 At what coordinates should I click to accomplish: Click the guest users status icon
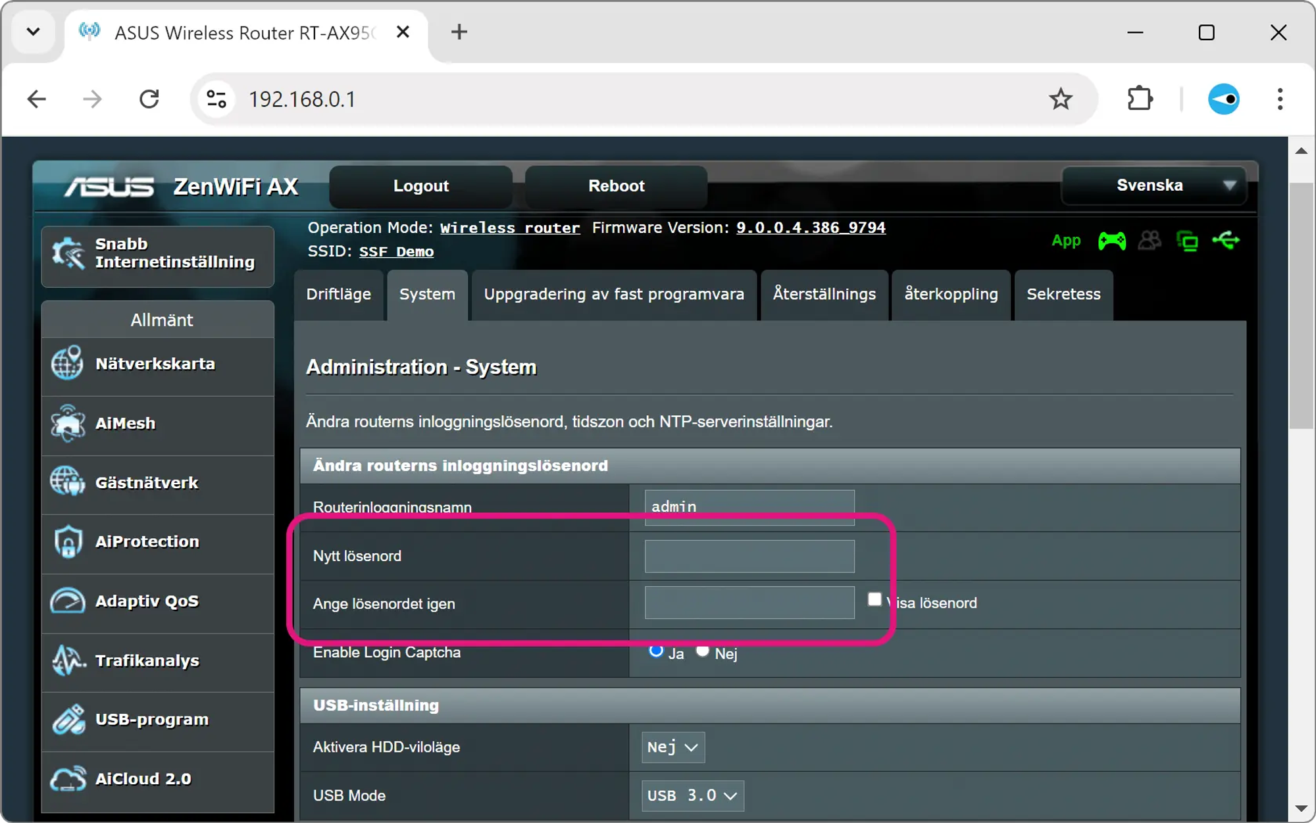[x=1150, y=241]
